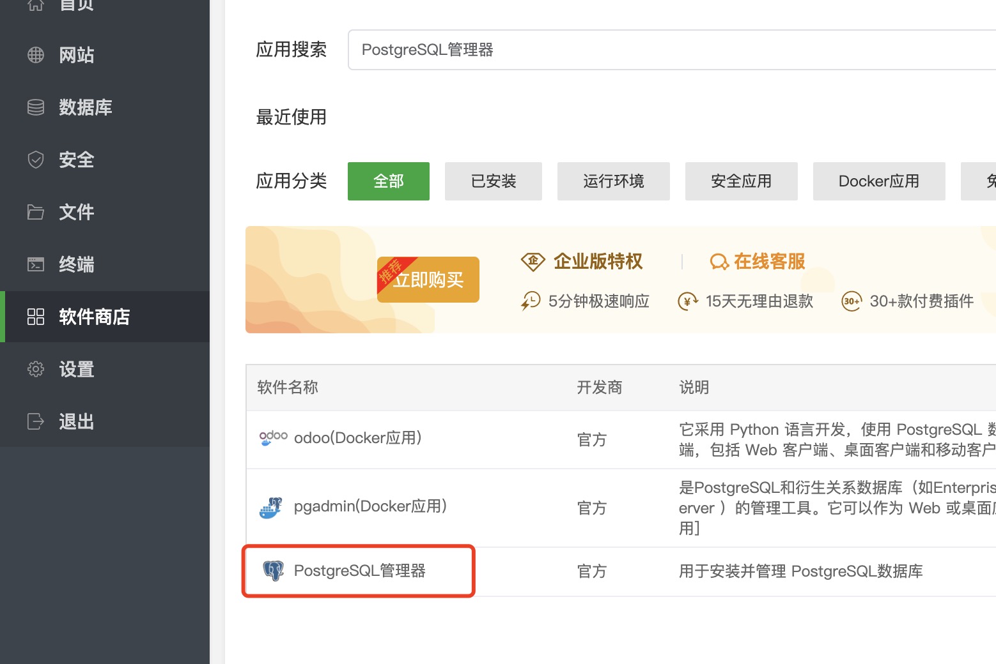Click the 说明 column header

694,388
